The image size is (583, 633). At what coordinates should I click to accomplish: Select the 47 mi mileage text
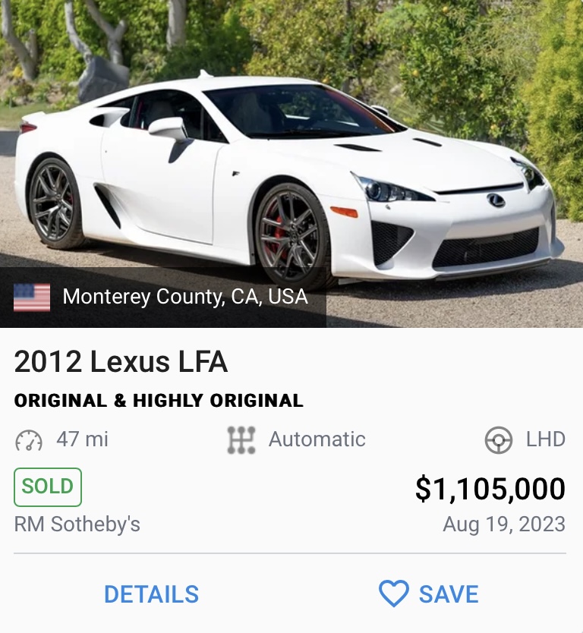(82, 439)
